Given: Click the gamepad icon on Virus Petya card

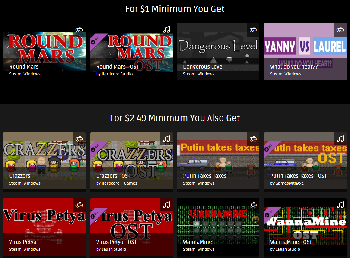Looking at the screenshot, I should coord(79,205).
